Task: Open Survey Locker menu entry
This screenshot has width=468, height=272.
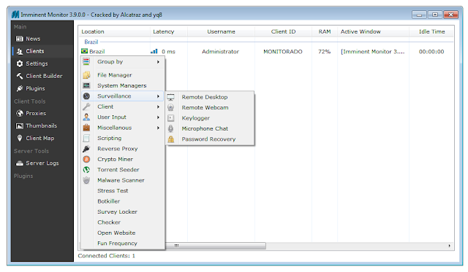Action: point(117,212)
